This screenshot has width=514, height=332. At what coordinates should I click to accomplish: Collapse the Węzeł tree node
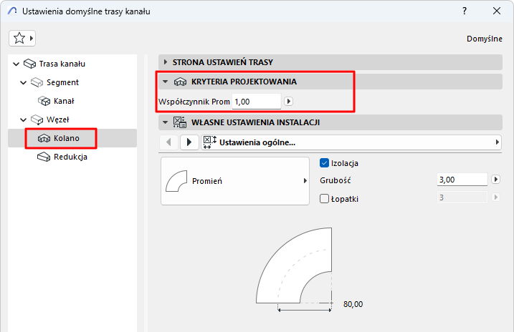coord(23,119)
